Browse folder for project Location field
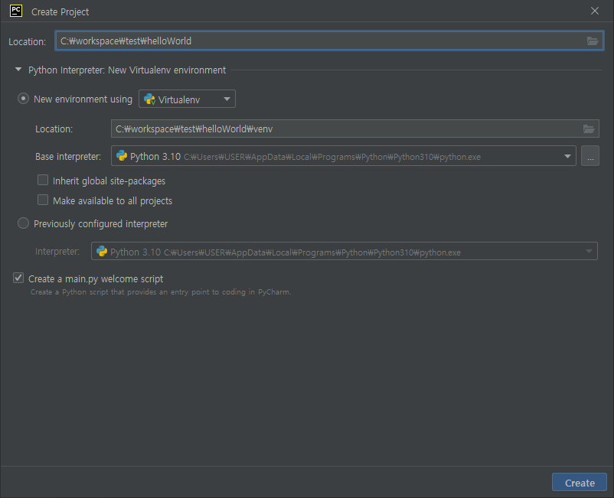Screen dimensions: 614x498 (x=592, y=41)
